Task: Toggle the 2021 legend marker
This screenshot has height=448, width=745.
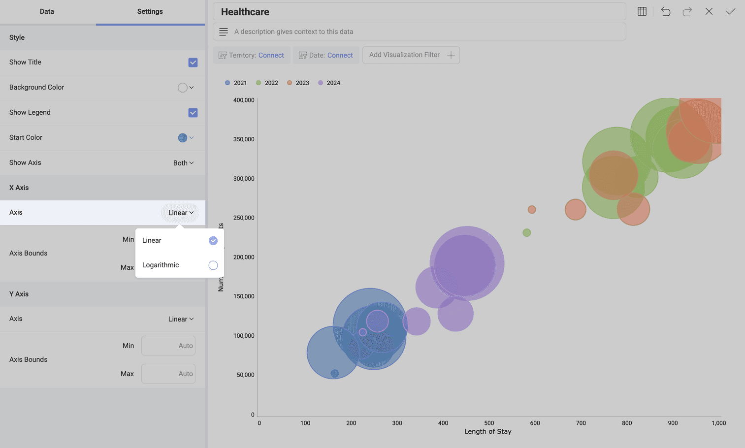Action: coord(227,83)
